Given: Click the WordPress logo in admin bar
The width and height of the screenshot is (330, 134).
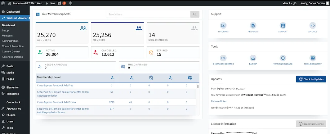Looking at the screenshot, I should point(3,3).
